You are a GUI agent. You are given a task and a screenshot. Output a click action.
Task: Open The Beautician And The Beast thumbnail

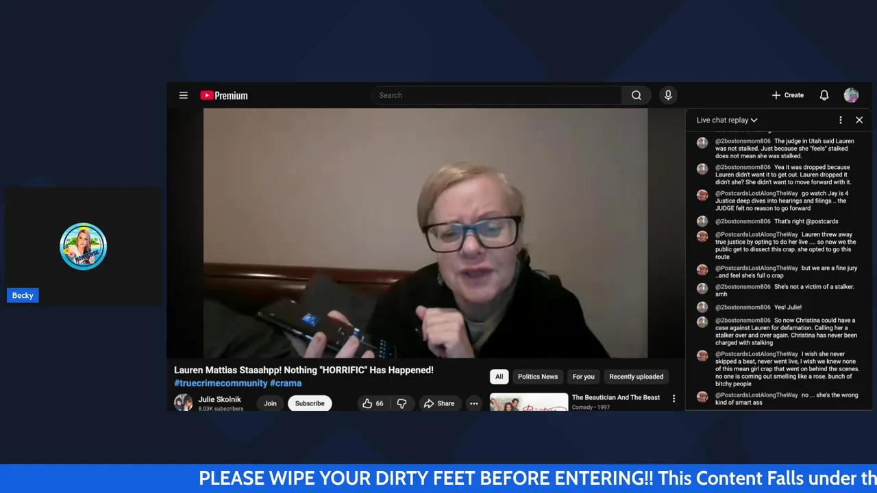pyautogui.click(x=529, y=402)
